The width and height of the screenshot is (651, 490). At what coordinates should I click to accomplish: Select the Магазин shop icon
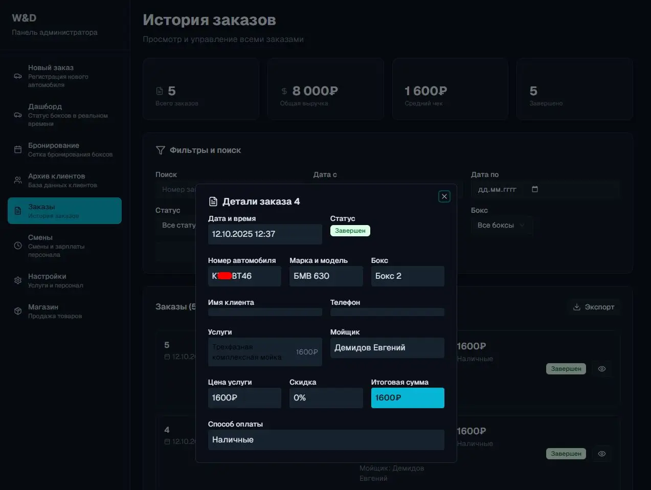[x=17, y=311]
